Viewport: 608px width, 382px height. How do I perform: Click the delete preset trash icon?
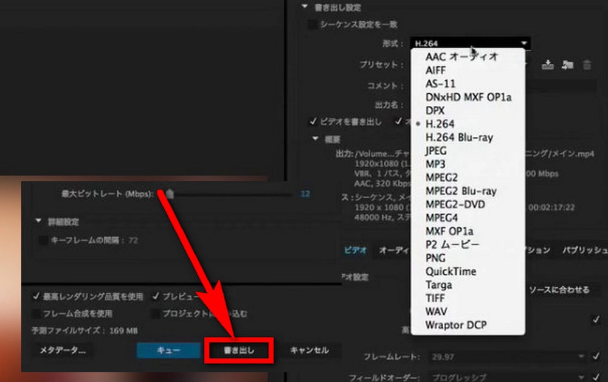click(587, 65)
